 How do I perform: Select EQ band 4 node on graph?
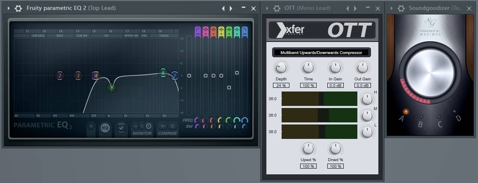pyautogui.click(x=96, y=75)
